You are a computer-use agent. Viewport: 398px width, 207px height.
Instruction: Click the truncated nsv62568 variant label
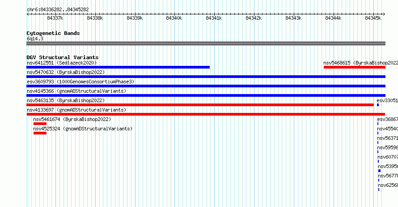point(388,185)
